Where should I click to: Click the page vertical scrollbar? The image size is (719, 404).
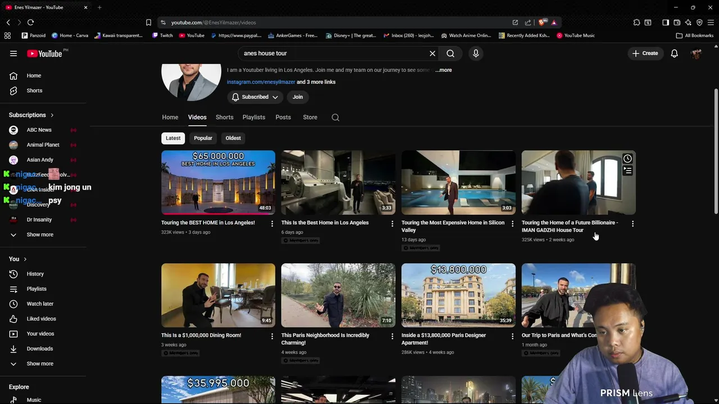(x=716, y=151)
